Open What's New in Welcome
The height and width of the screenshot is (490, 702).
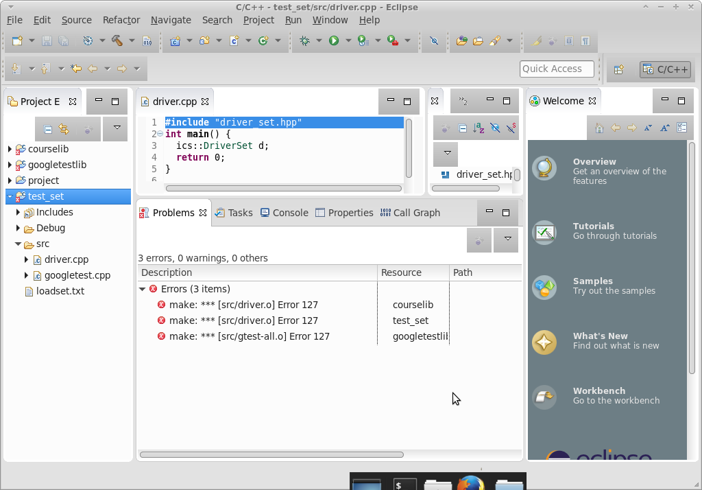[x=601, y=336]
